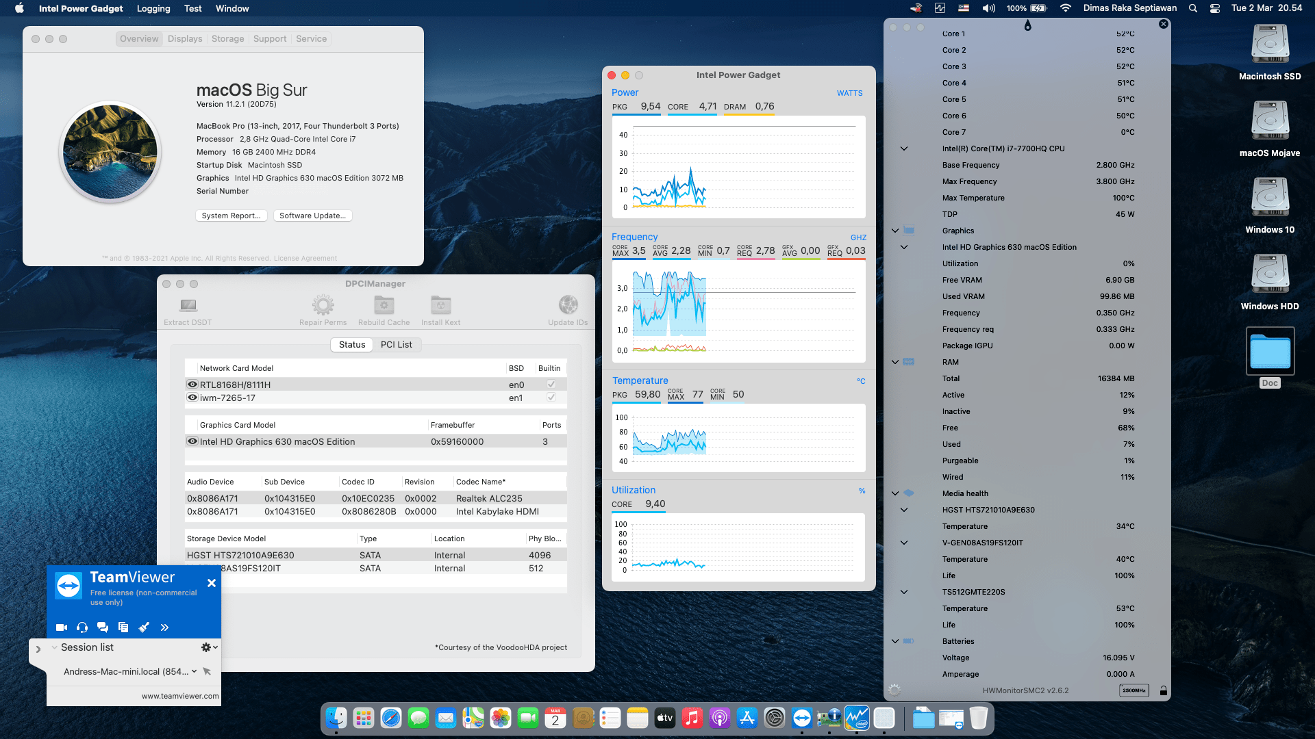Collapse Intel Core i7-7700HQ CPU group
The height and width of the screenshot is (739, 1315).
(904, 148)
